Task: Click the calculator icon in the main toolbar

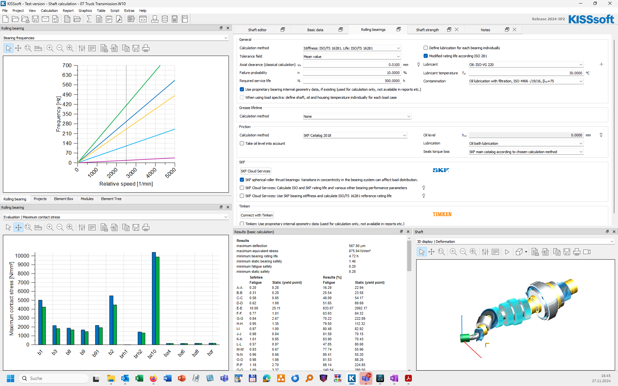Action: [x=174, y=19]
